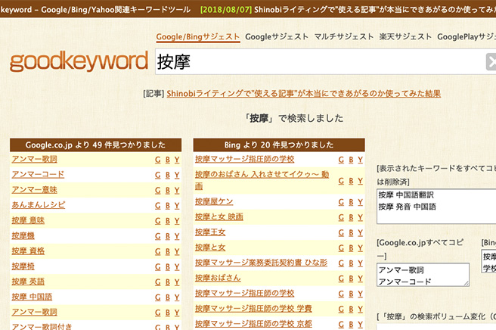Open the 按摩椅 keyword link

(23, 266)
